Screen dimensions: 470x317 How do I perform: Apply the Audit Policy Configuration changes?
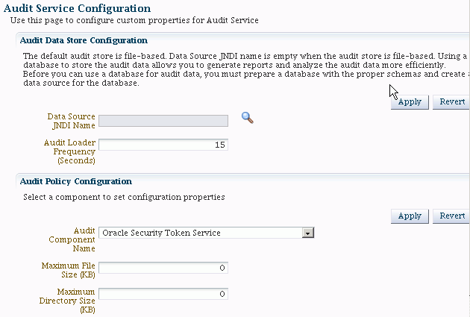[410, 216]
